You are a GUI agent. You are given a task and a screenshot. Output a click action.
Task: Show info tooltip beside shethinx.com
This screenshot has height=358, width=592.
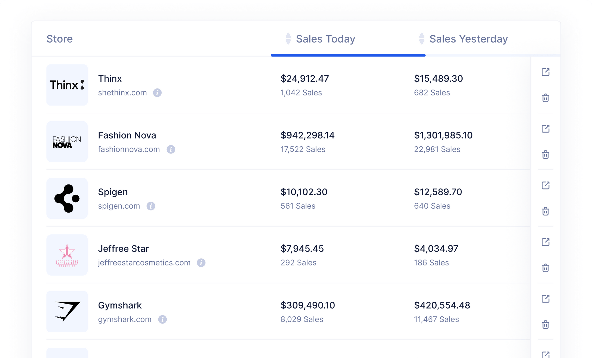(157, 93)
